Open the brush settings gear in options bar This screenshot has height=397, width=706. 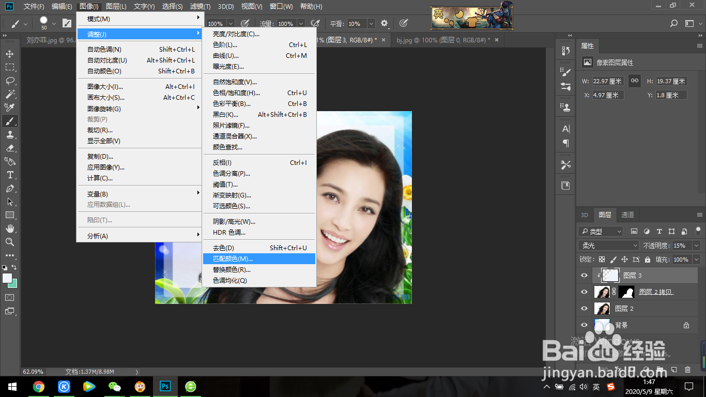[x=384, y=23]
